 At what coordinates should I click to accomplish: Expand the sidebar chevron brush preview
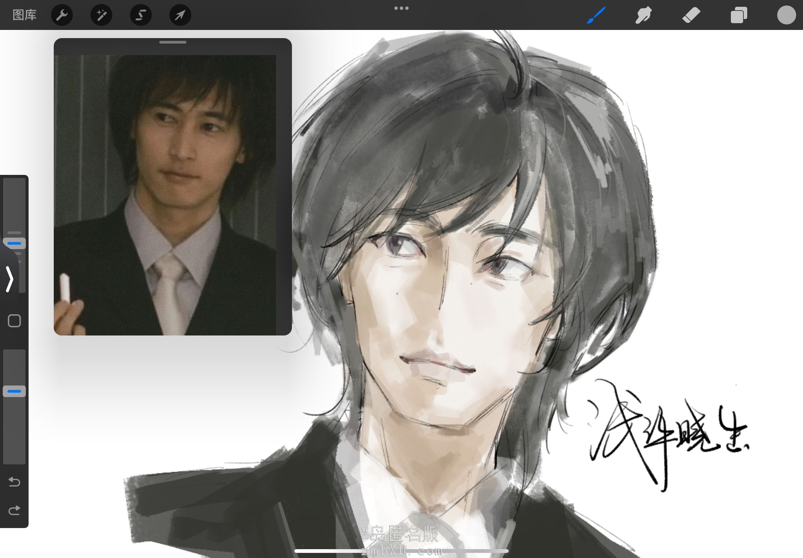tap(10, 279)
